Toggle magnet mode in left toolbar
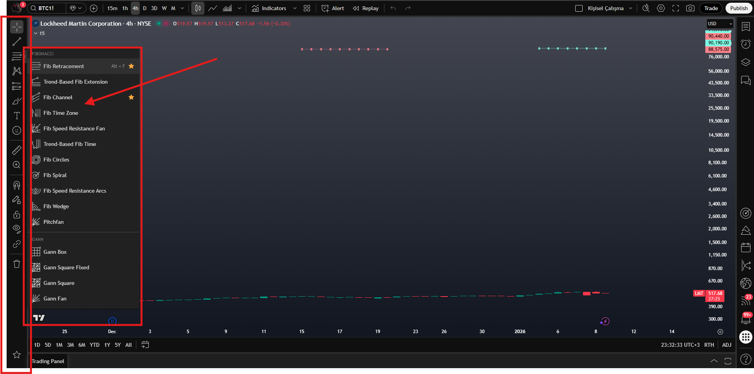The image size is (754, 374). point(17,185)
